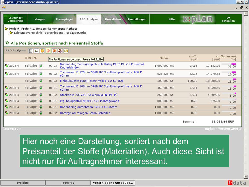Image resolution: width=249 pixels, height=187 pixels.
Task: Open the Impressum link
Action: point(12,129)
